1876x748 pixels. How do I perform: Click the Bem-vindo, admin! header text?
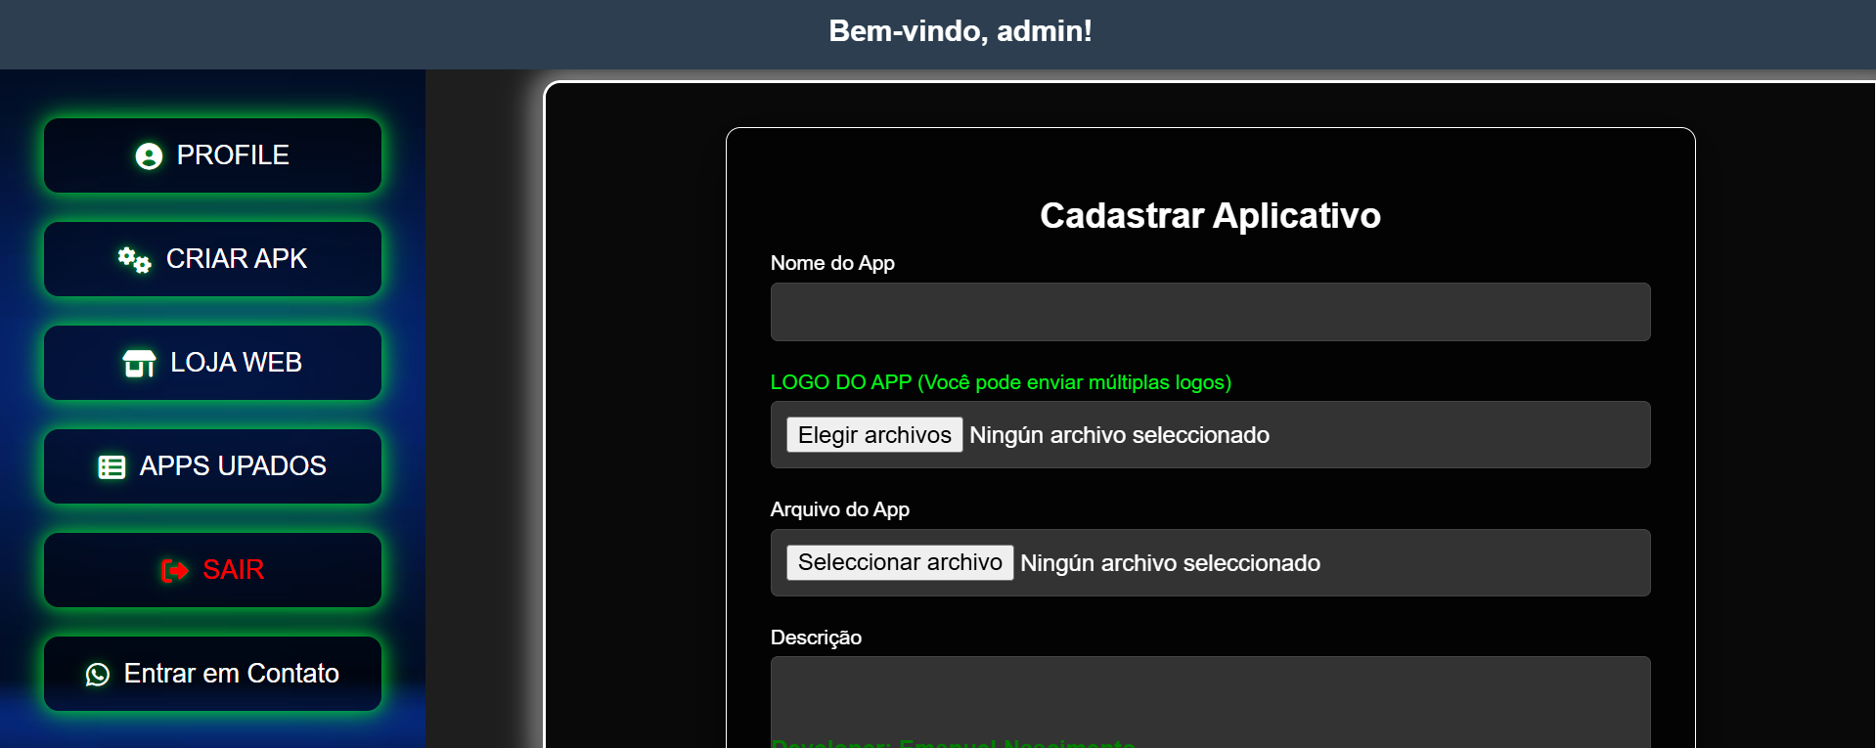click(x=960, y=31)
